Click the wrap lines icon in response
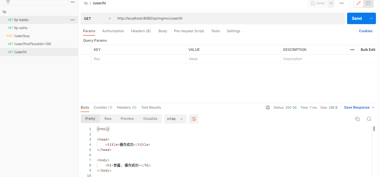The image size is (382, 177). coord(194,119)
